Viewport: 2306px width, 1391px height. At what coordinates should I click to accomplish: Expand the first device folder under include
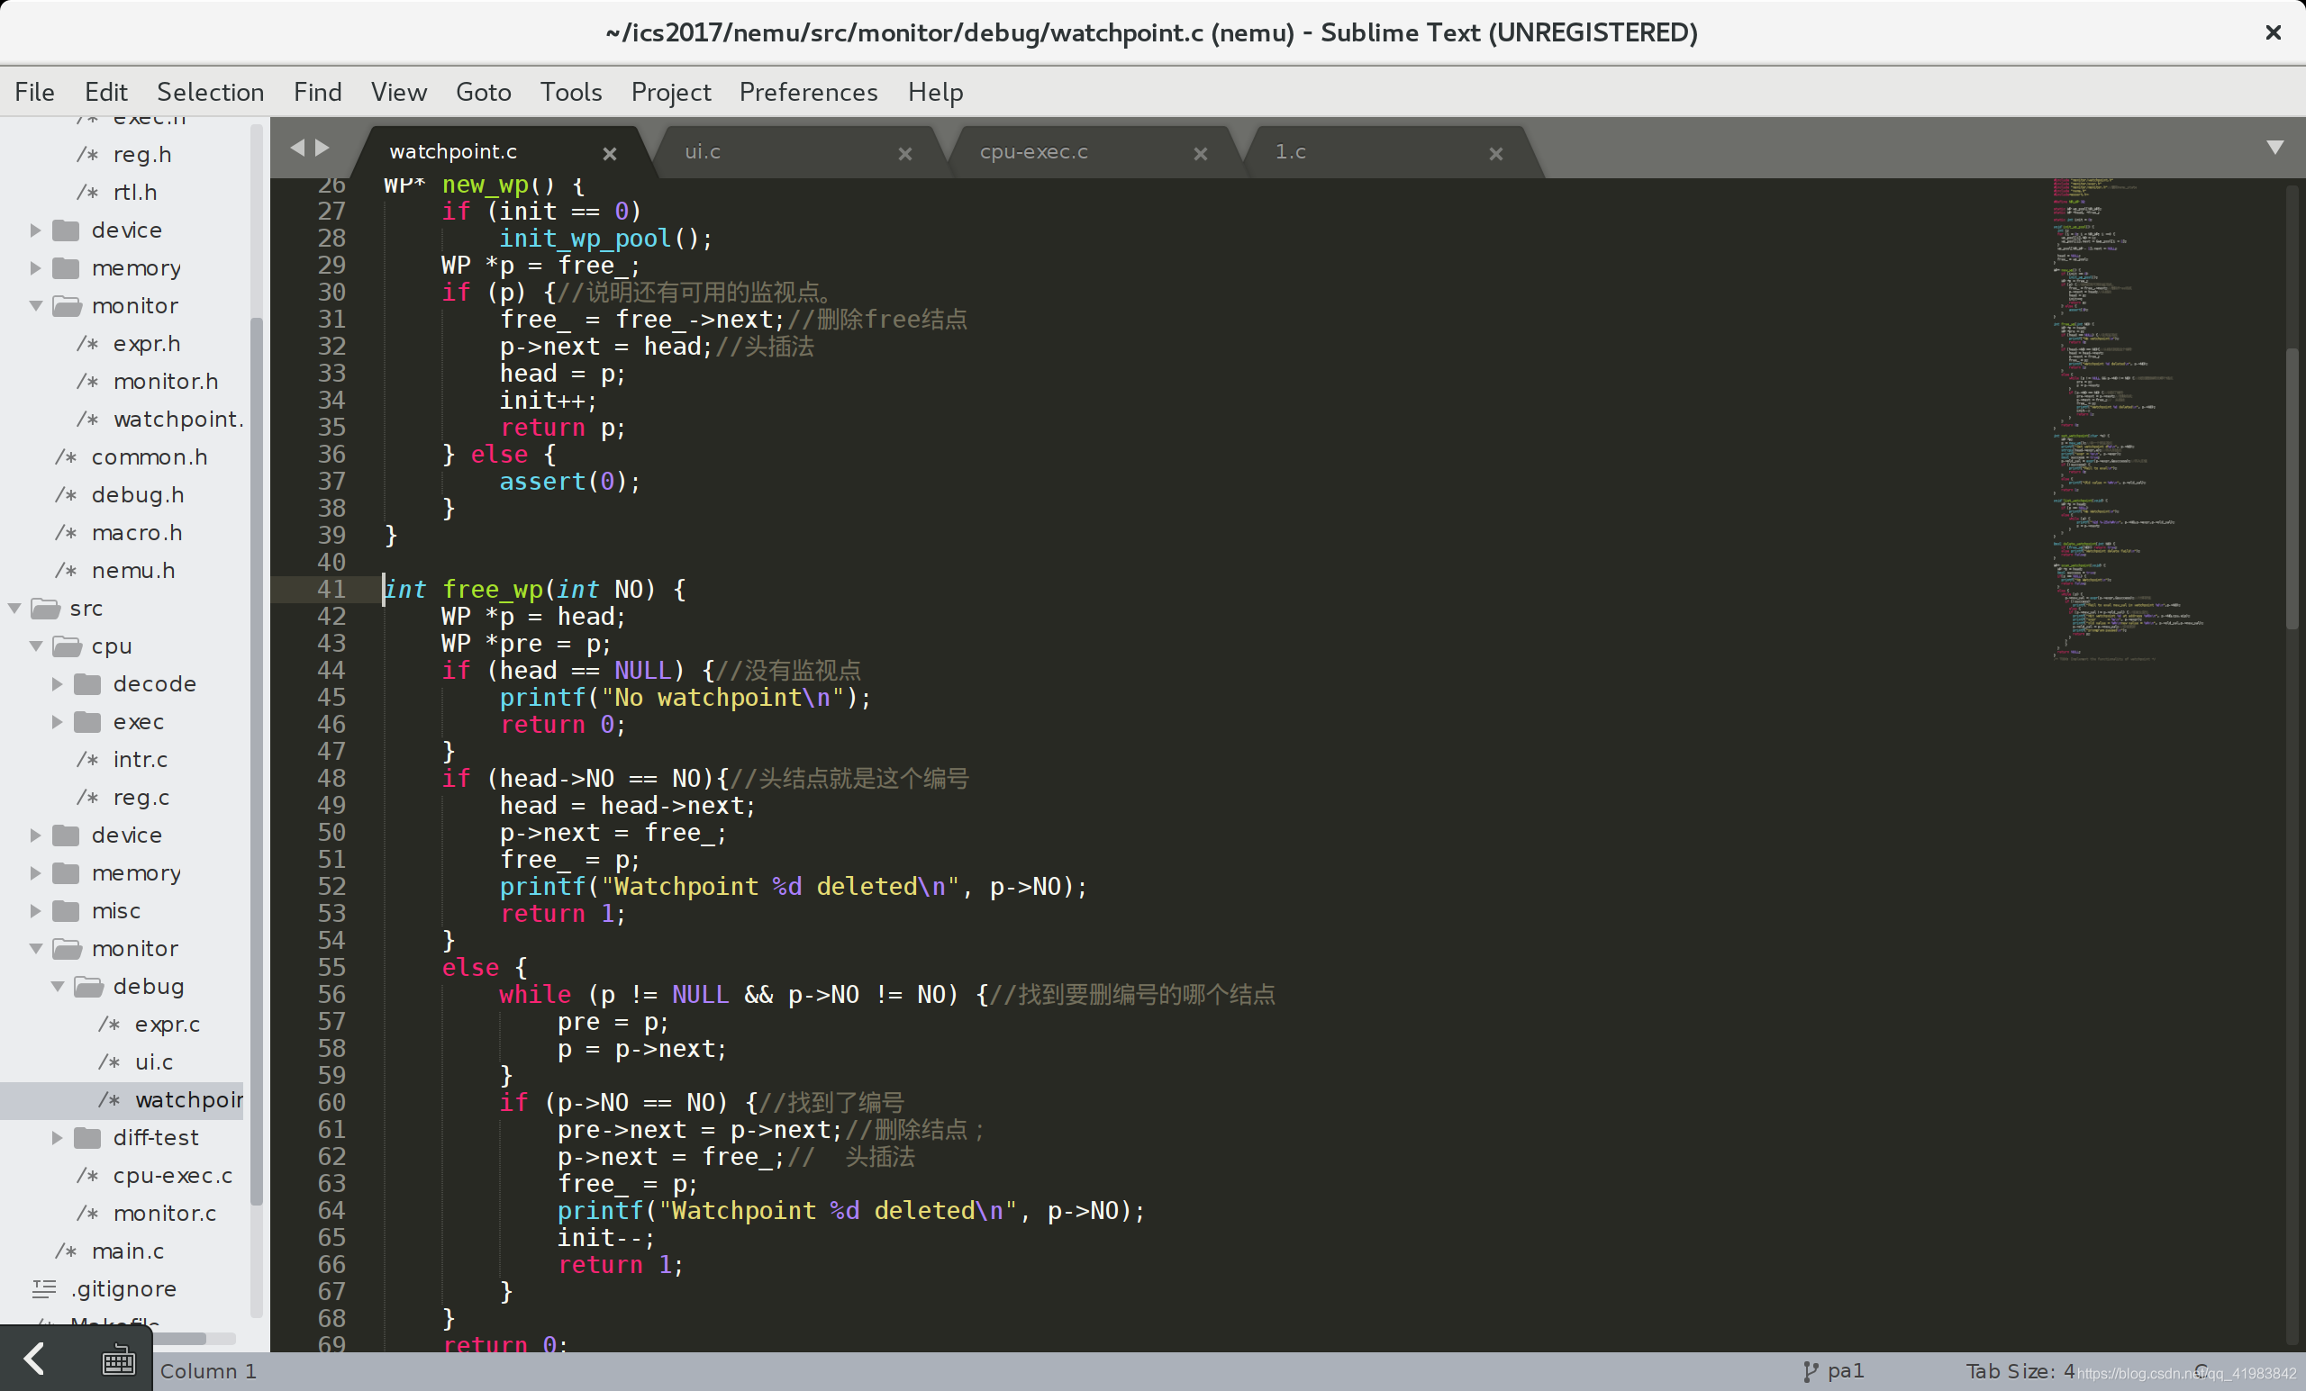(x=35, y=230)
